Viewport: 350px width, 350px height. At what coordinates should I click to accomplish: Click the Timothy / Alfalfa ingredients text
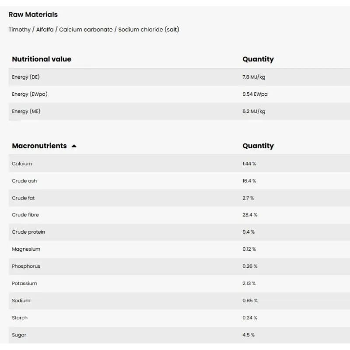point(94,29)
